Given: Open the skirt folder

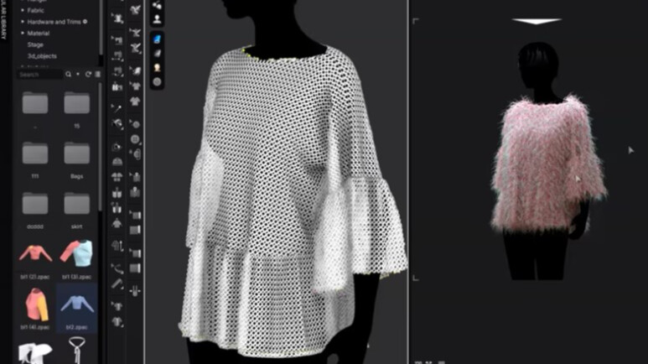Looking at the screenshot, I should [77, 204].
